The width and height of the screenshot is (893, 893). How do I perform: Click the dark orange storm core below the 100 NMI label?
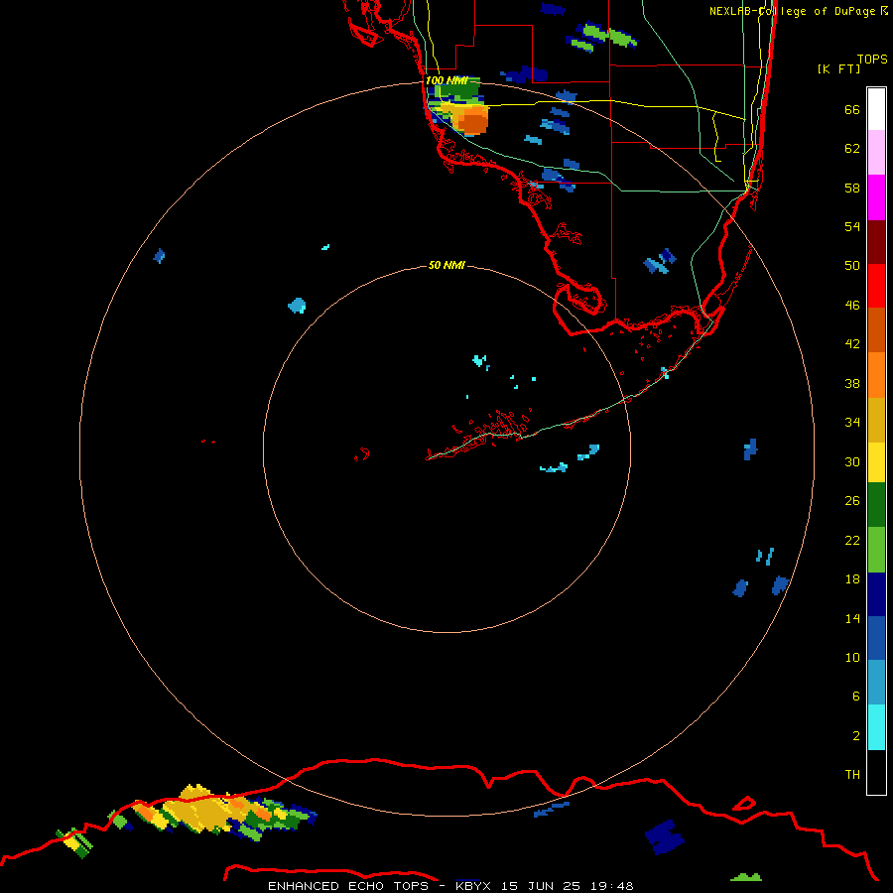click(x=472, y=121)
